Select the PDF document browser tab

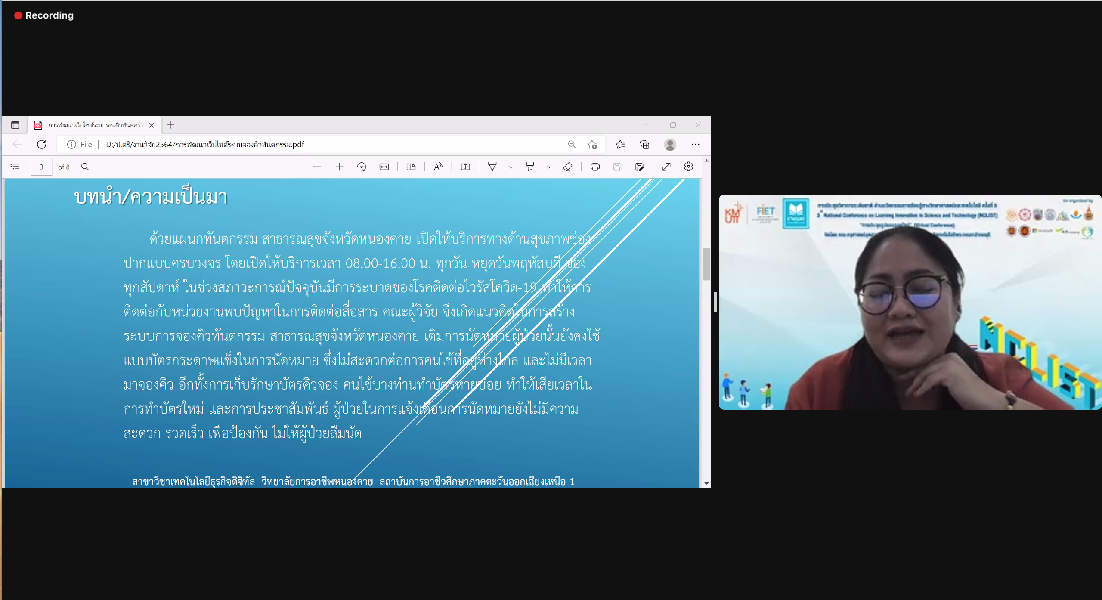click(x=95, y=125)
